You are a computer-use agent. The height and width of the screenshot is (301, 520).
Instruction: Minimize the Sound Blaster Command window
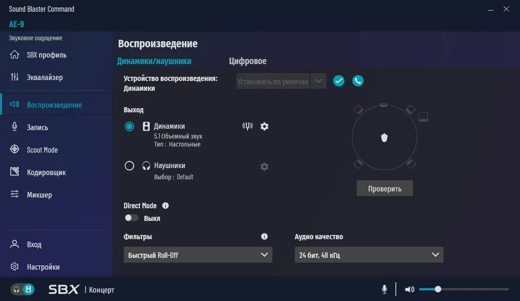pos(490,9)
